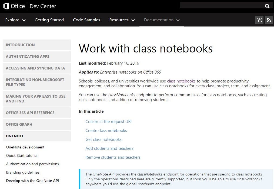Jump to Remove students and teachers
Screen dimensions: 274x189
tap(113, 157)
